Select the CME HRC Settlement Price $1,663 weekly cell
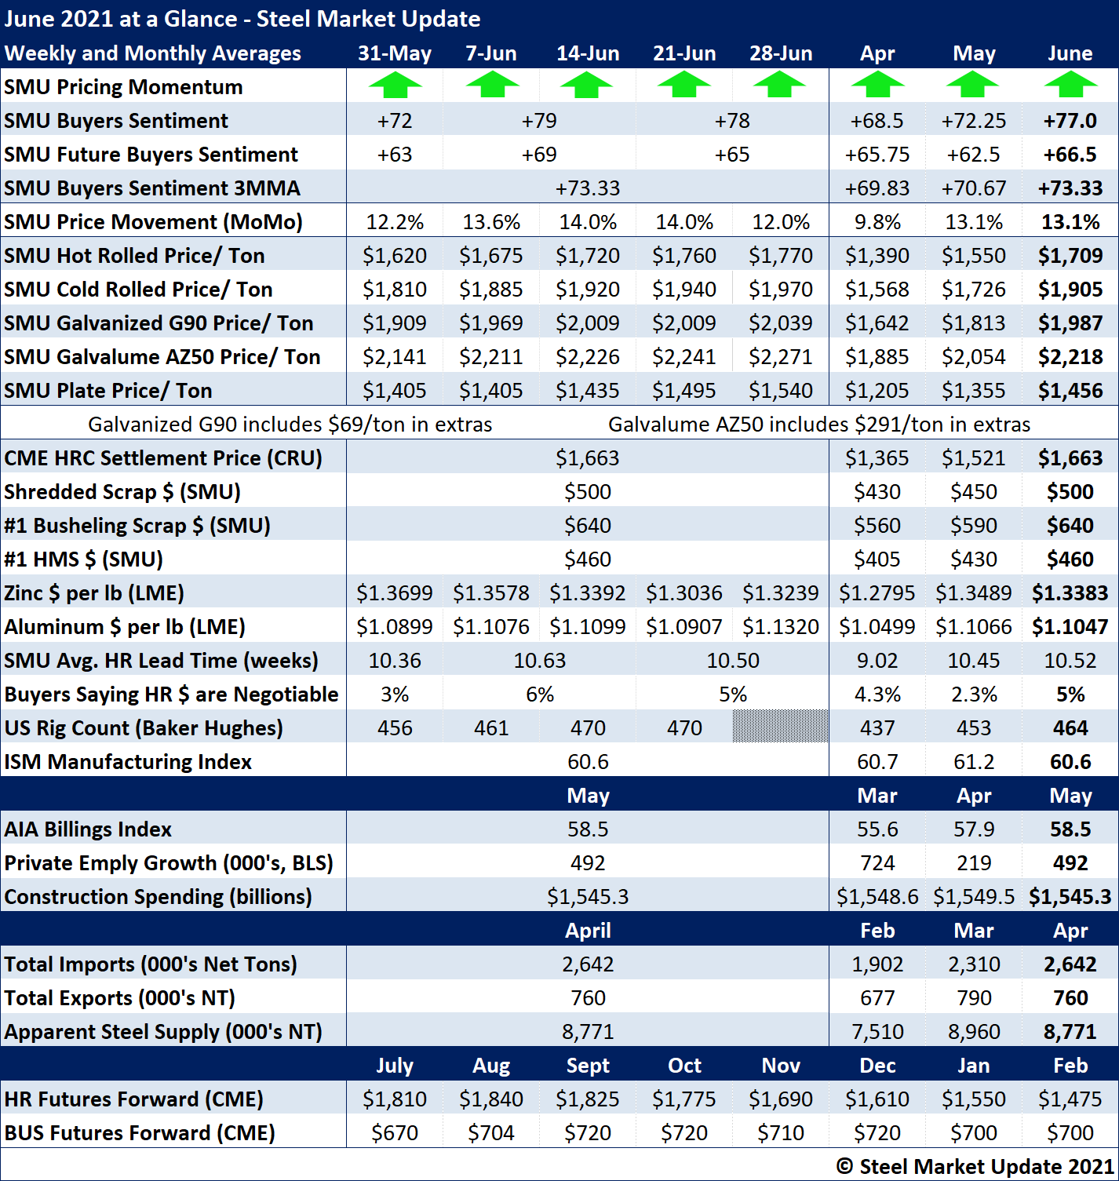The image size is (1119, 1181). 588,458
